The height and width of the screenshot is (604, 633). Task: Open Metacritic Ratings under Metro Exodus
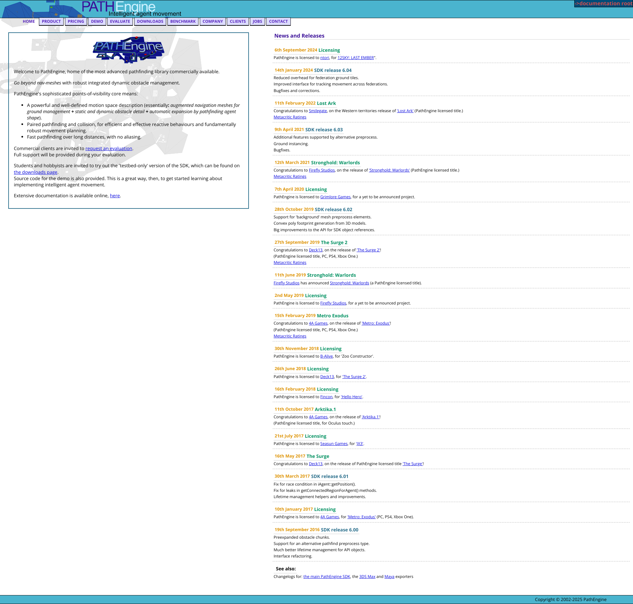(290, 336)
